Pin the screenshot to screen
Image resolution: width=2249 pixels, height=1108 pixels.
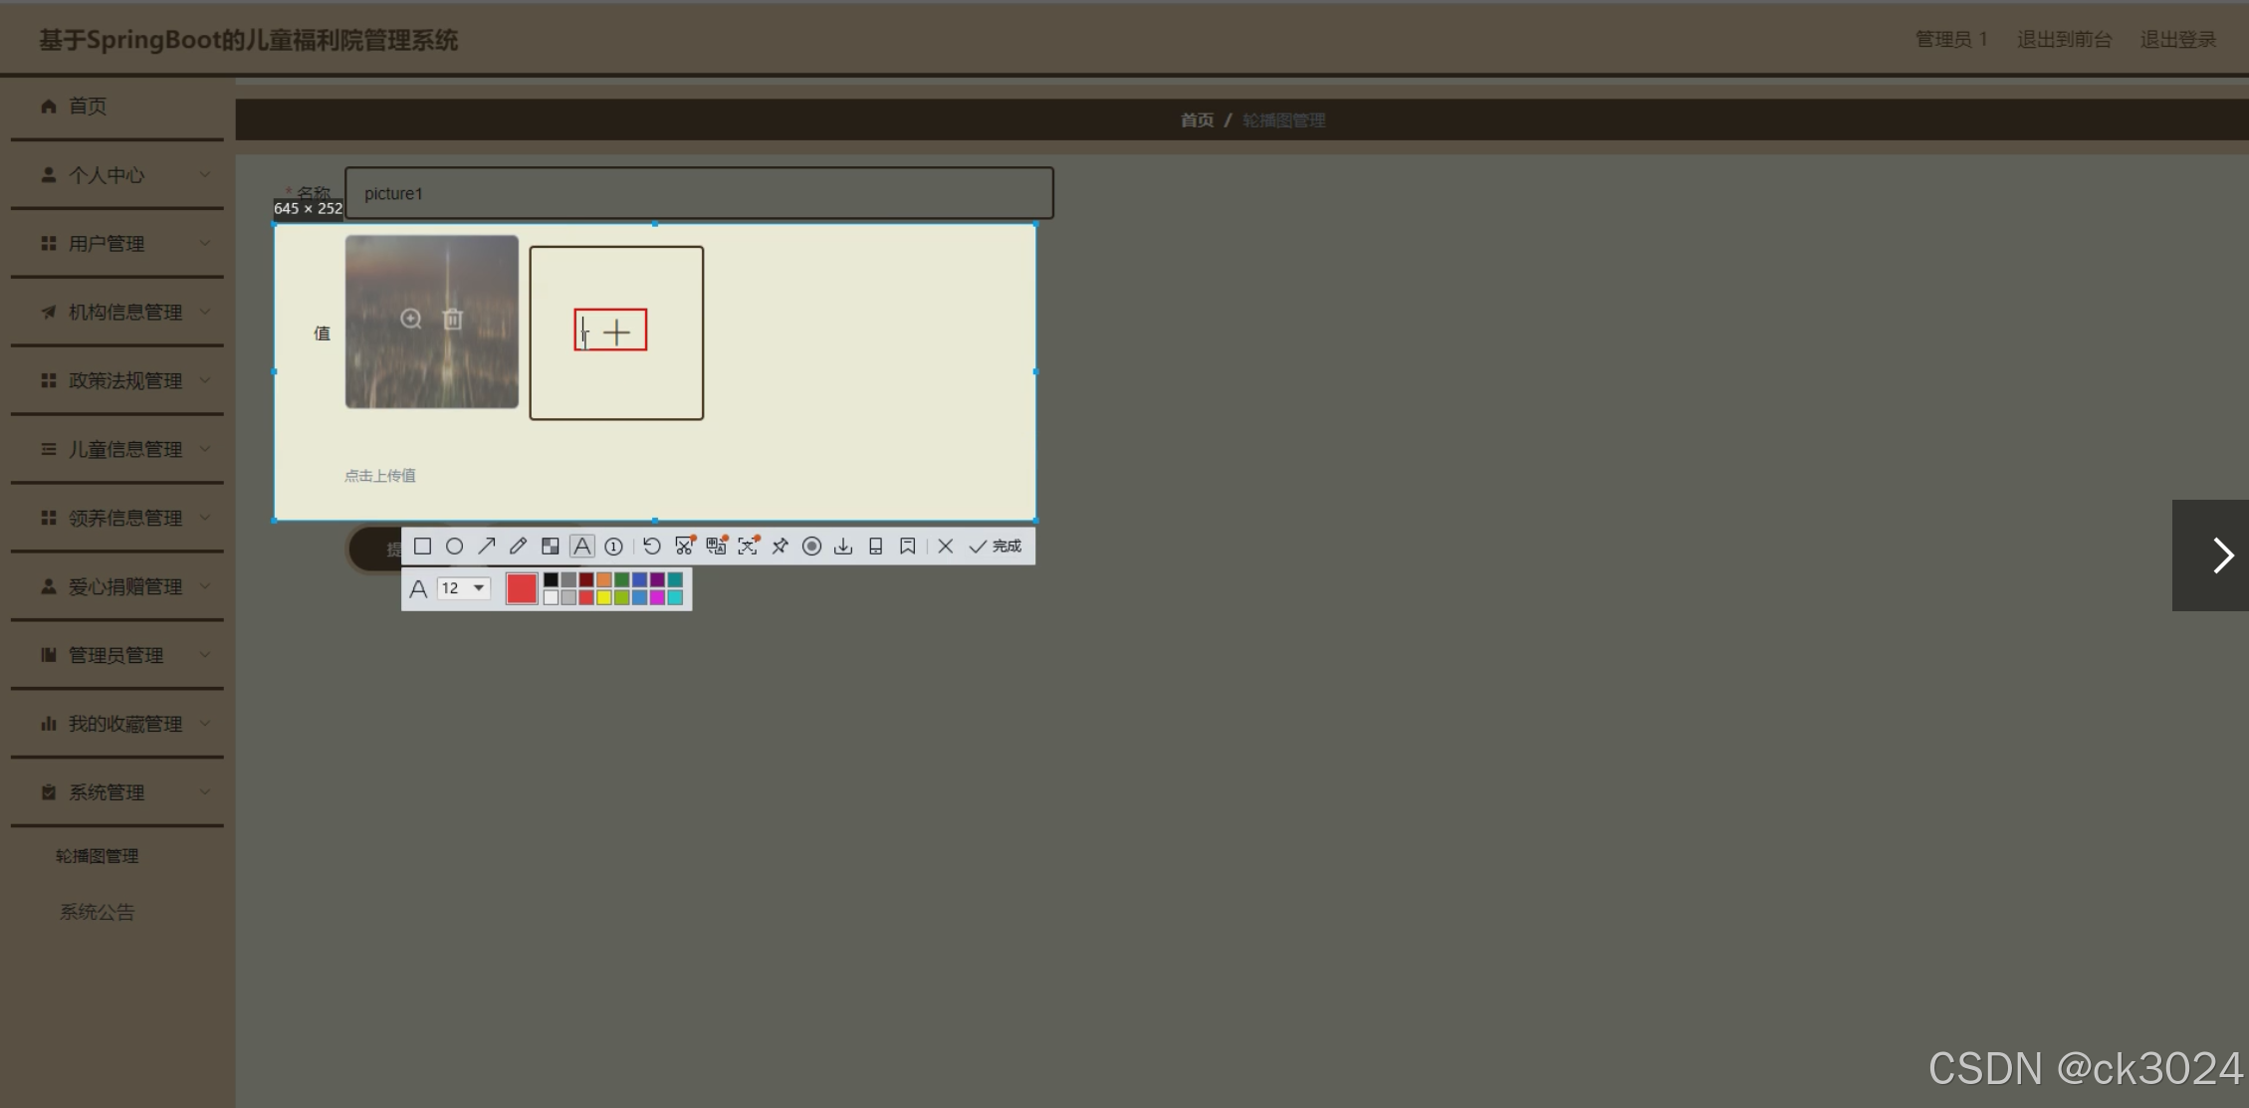tap(780, 547)
